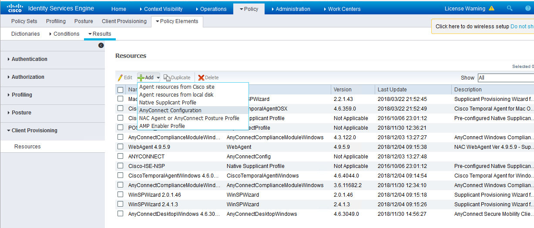Viewport: 534px width, 228px height.
Task: Click the WebAgent 4.9.5.9 resource name
Action: [149, 147]
